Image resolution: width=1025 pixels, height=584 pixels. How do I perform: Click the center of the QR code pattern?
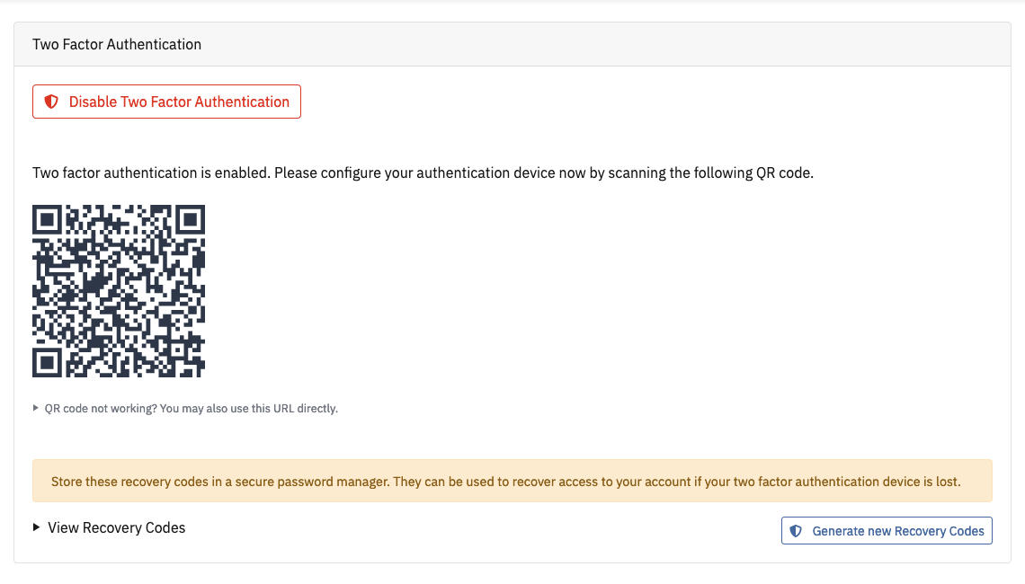click(x=118, y=290)
